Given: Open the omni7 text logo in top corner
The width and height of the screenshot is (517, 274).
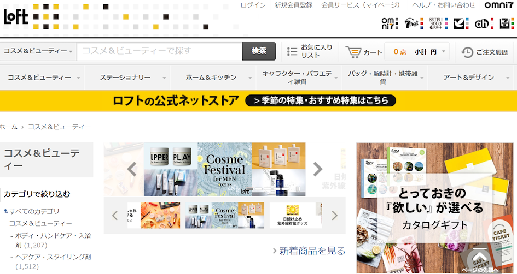Looking at the screenshot, I should 498,4.
